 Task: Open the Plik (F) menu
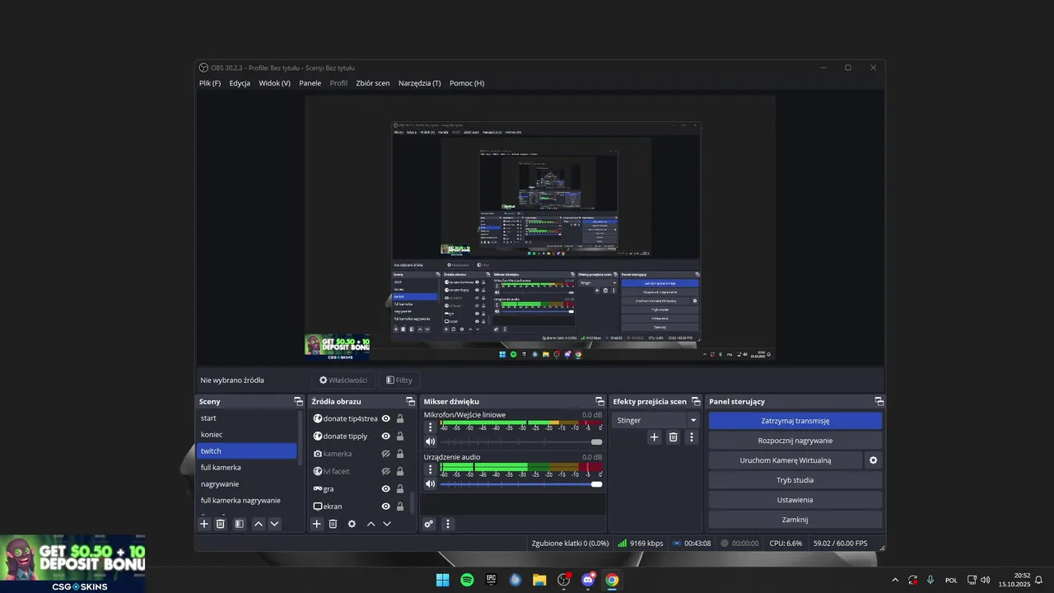pos(210,83)
